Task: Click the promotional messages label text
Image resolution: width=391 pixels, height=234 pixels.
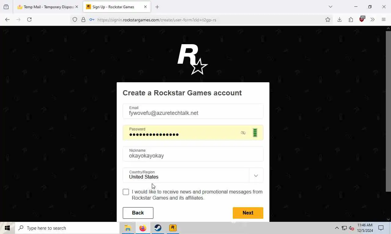Action: 197,195
